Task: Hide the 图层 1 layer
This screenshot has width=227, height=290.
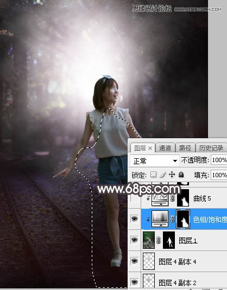Action: click(135, 240)
